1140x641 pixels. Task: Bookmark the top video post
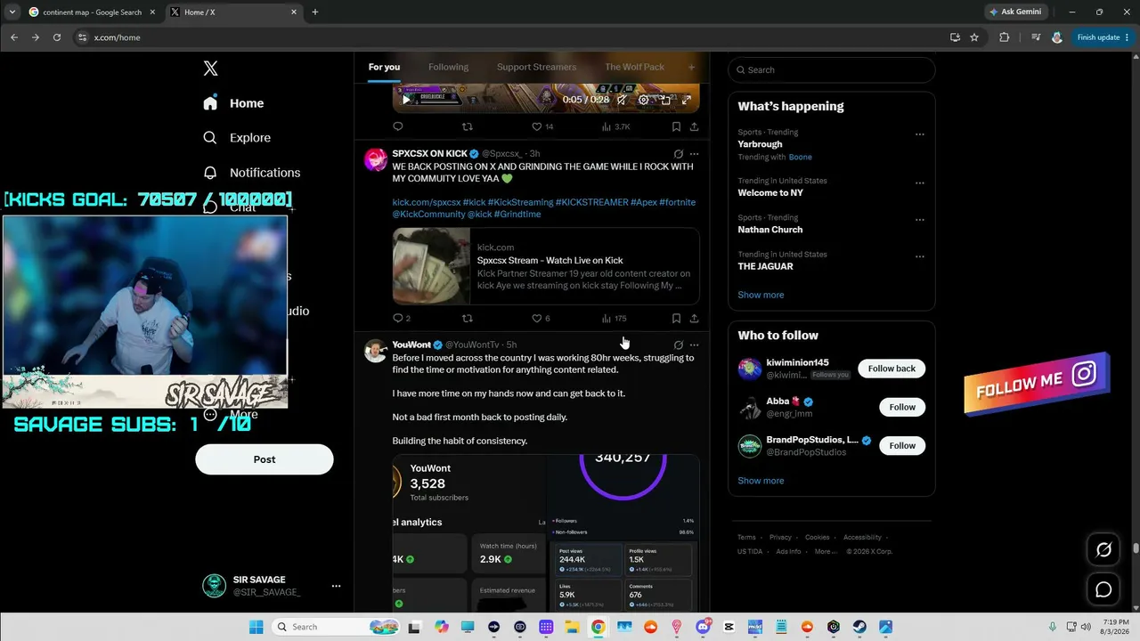[x=676, y=126]
